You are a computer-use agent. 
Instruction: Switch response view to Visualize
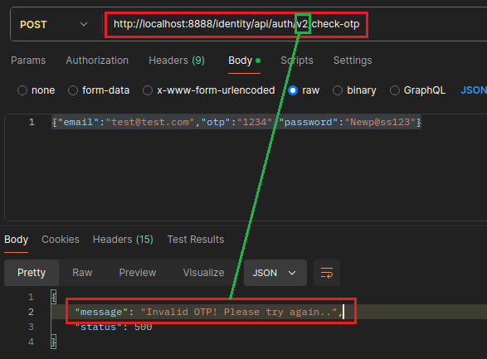tap(203, 273)
